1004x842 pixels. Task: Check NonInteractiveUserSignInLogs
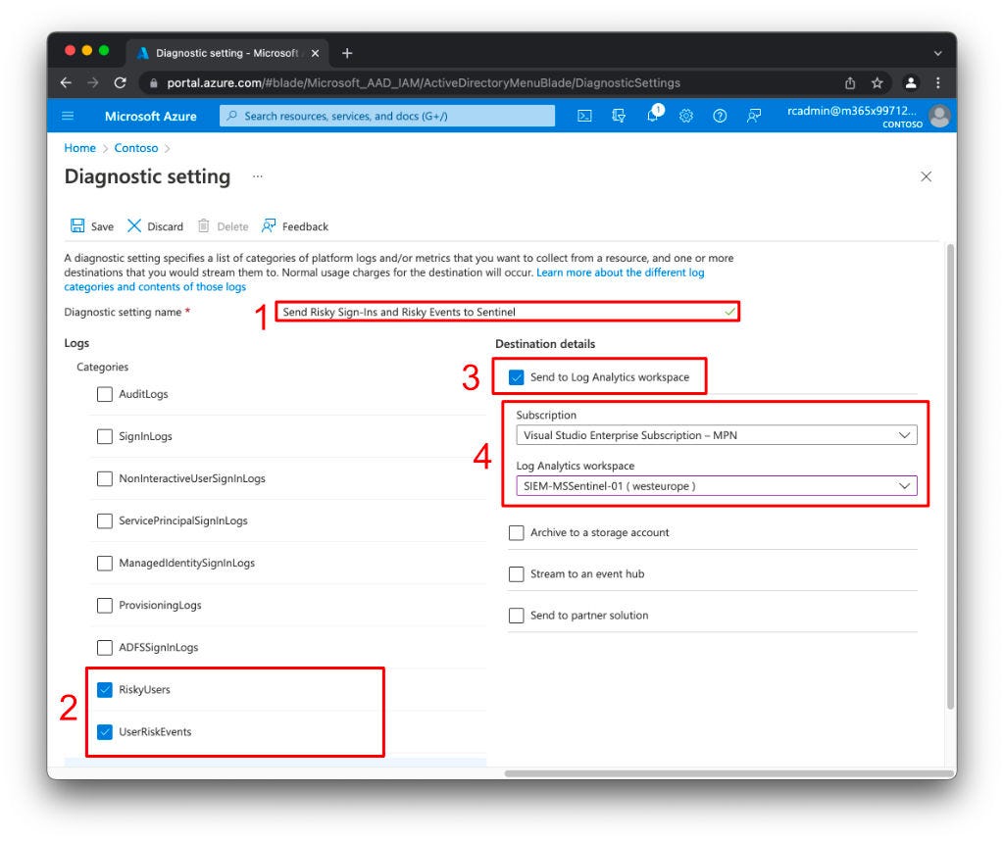click(104, 478)
